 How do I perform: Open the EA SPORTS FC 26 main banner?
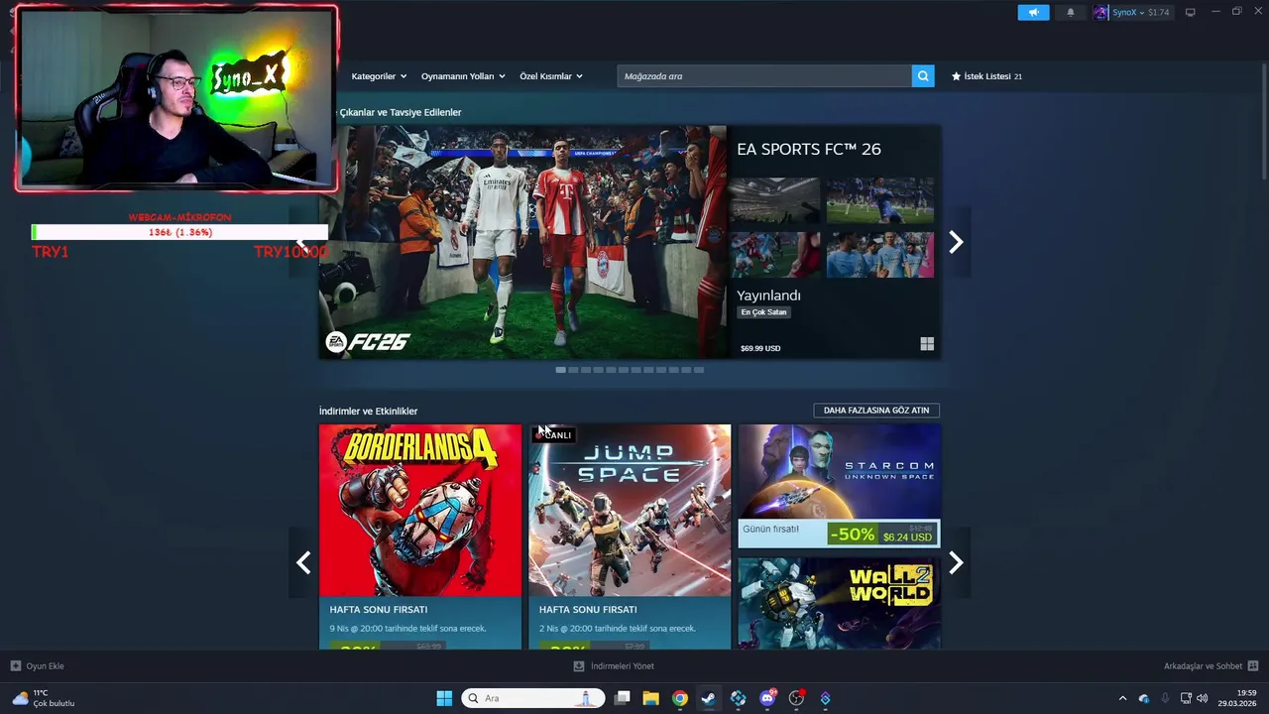click(x=522, y=242)
